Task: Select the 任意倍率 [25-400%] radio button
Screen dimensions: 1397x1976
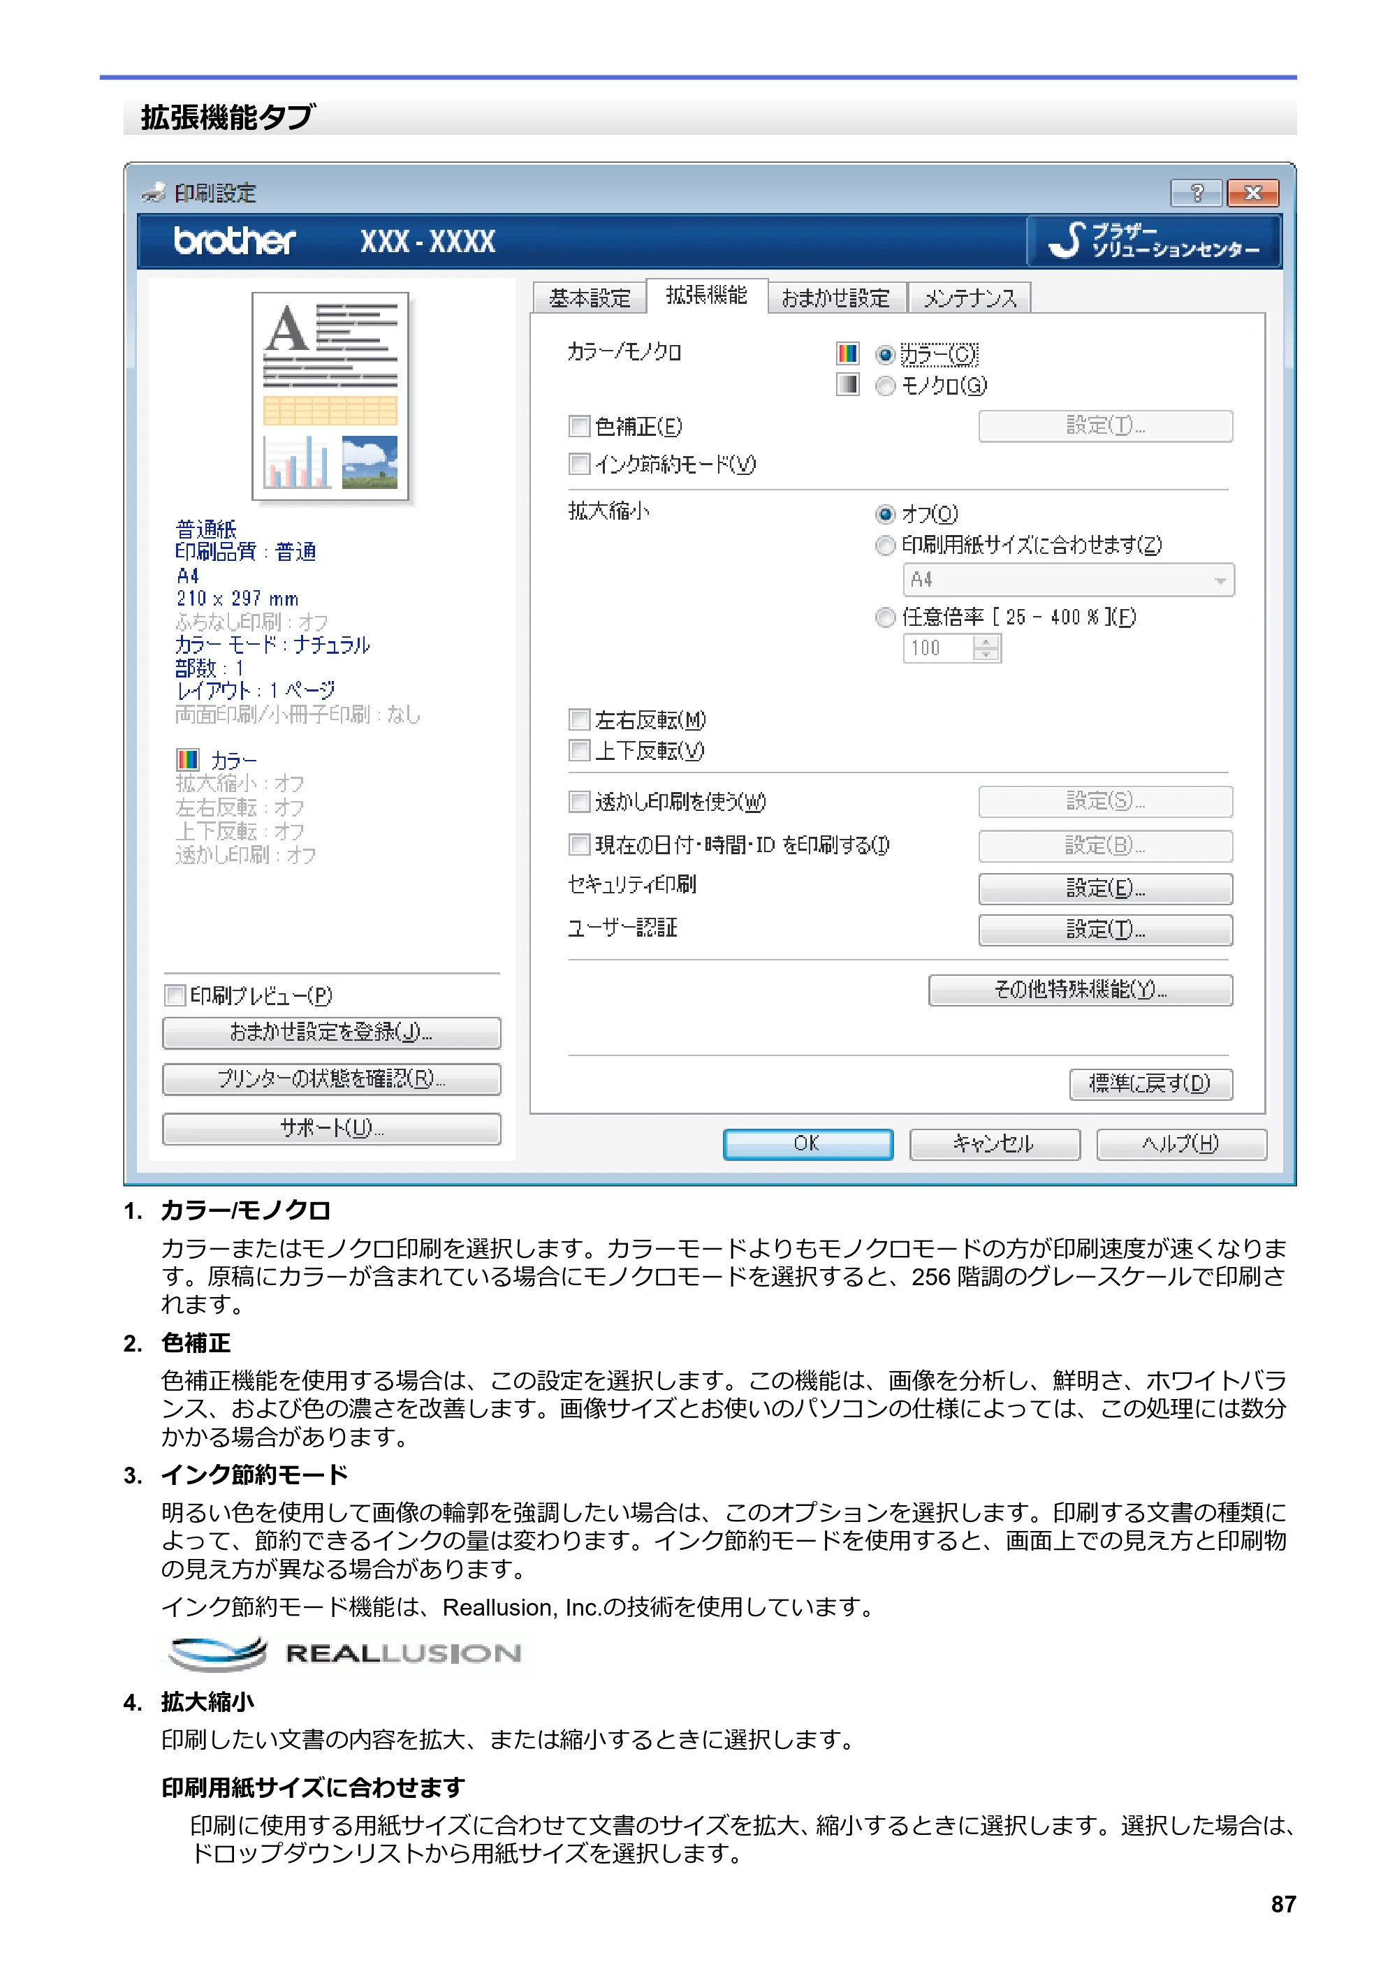Action: (x=885, y=617)
